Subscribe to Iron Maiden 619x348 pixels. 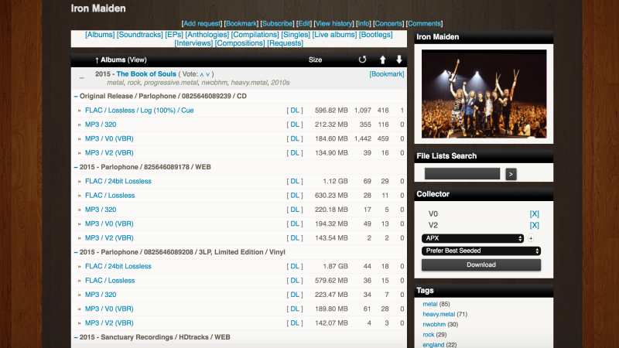click(278, 24)
